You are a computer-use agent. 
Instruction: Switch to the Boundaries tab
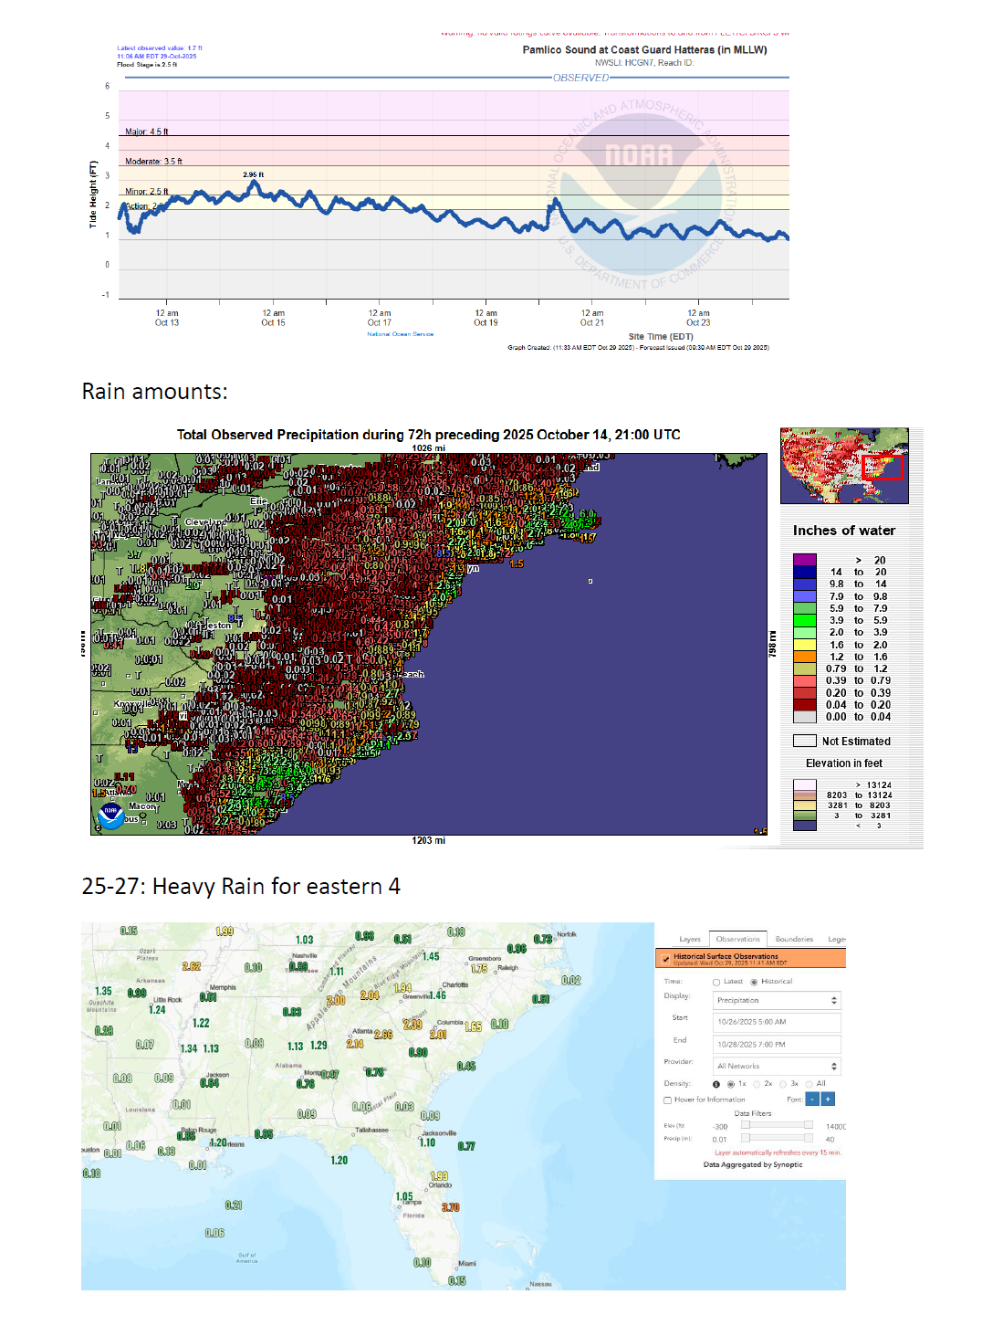point(794,939)
